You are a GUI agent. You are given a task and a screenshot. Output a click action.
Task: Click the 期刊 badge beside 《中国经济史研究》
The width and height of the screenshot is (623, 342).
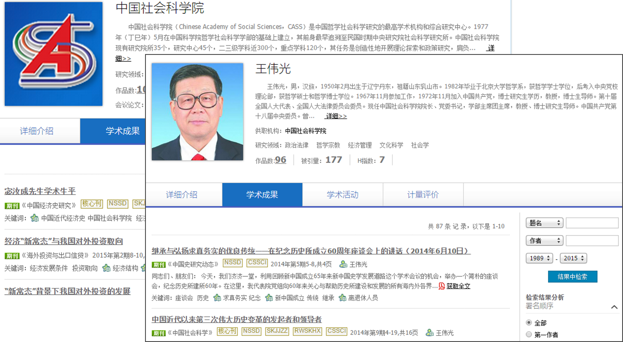click(12, 206)
